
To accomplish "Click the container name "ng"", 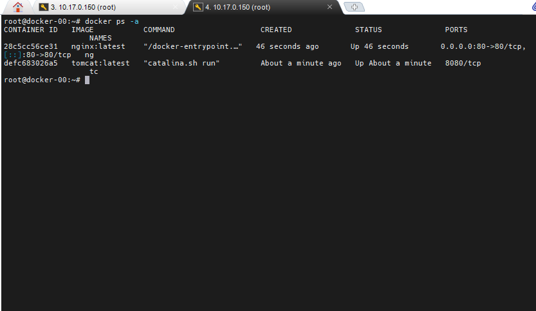I will [89, 55].
